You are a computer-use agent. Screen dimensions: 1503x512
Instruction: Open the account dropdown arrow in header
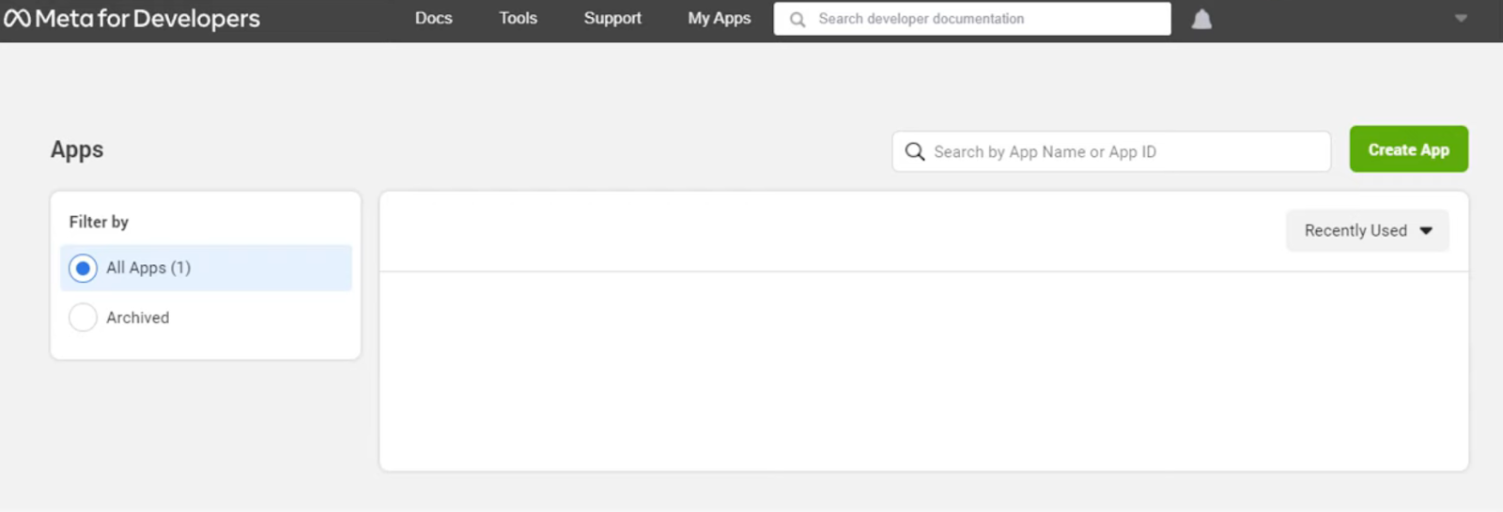(1461, 18)
